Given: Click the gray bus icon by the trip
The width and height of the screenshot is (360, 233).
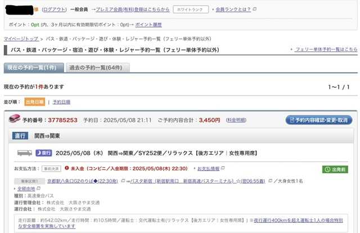Looking at the screenshot, I should pyautogui.click(x=25, y=153).
